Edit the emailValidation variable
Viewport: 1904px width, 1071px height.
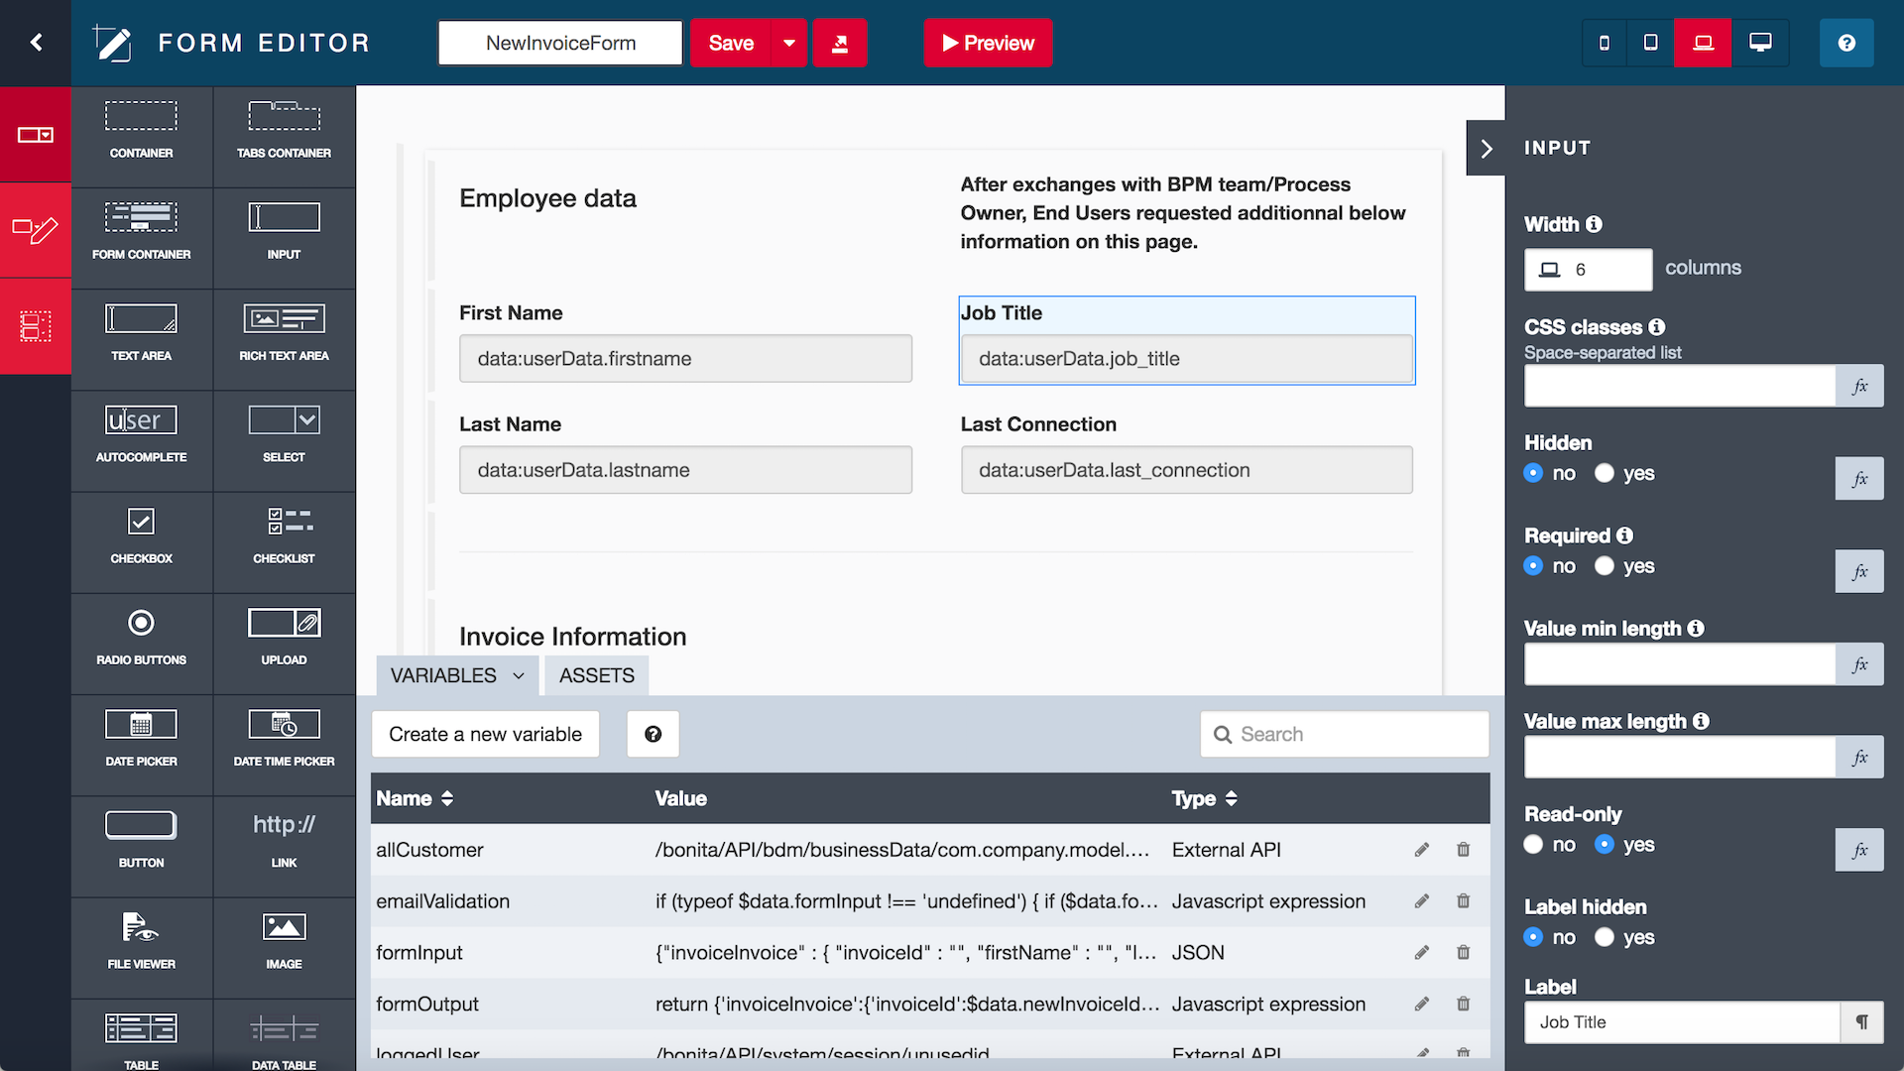[1422, 901]
